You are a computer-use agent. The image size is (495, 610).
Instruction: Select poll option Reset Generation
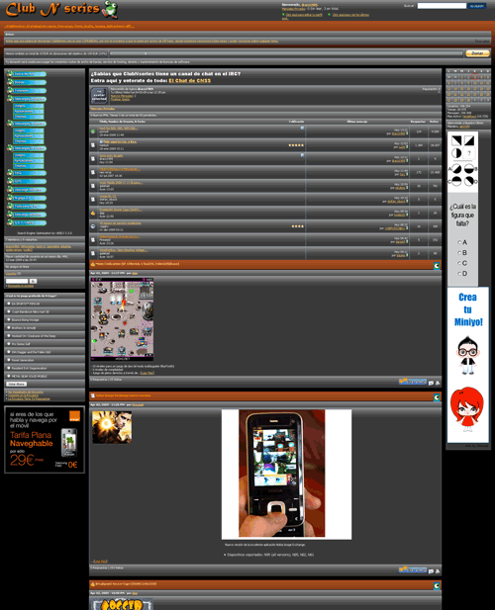point(9,360)
